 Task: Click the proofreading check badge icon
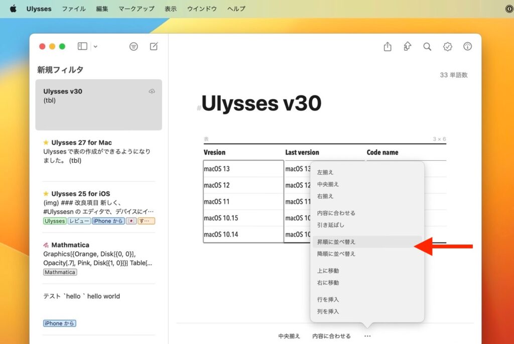[447, 46]
